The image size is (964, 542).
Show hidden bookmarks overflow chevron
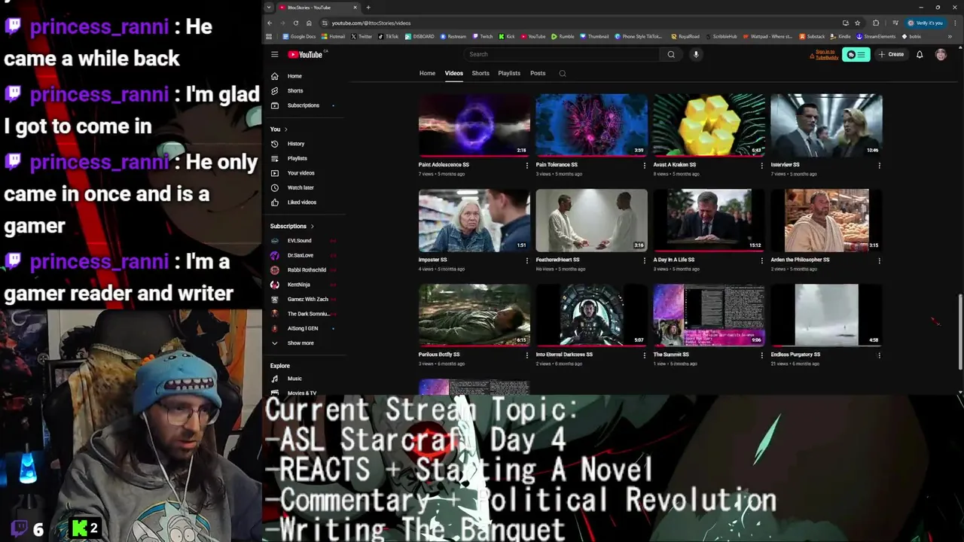950,36
